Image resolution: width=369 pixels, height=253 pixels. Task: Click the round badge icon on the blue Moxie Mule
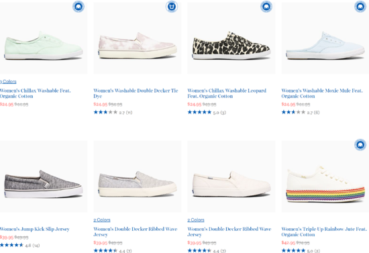click(x=360, y=7)
